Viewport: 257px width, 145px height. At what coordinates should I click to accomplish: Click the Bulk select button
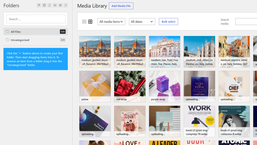click(x=168, y=22)
